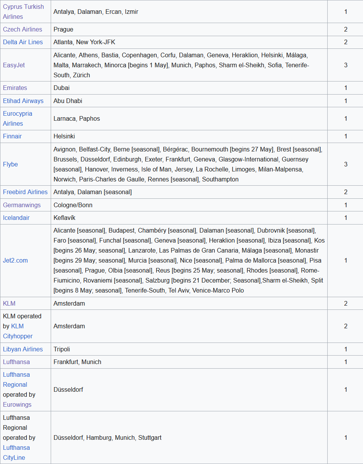Click the Emirates airline link
The height and width of the screenshot is (464, 363).
click(x=15, y=88)
